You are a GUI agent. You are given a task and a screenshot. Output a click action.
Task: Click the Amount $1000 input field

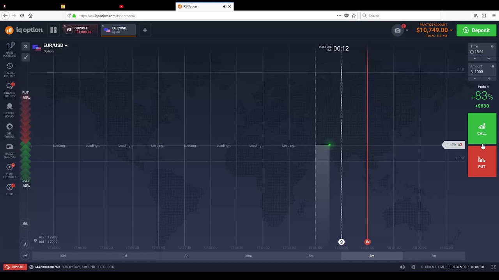point(482,72)
